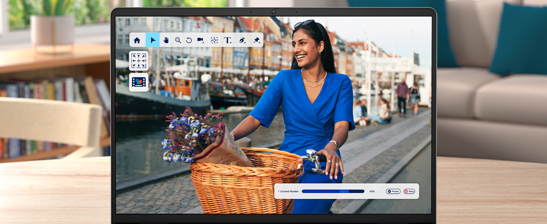
Task: Select the arrow selection tool
Action: 152,40
